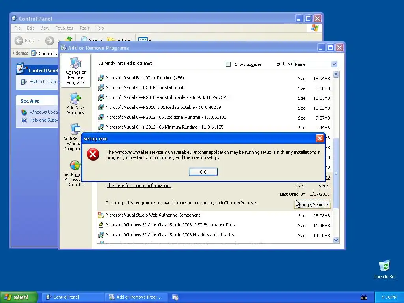Click Add or Remove Programs title bar icon
The image size is (404, 303).
(x=64, y=48)
